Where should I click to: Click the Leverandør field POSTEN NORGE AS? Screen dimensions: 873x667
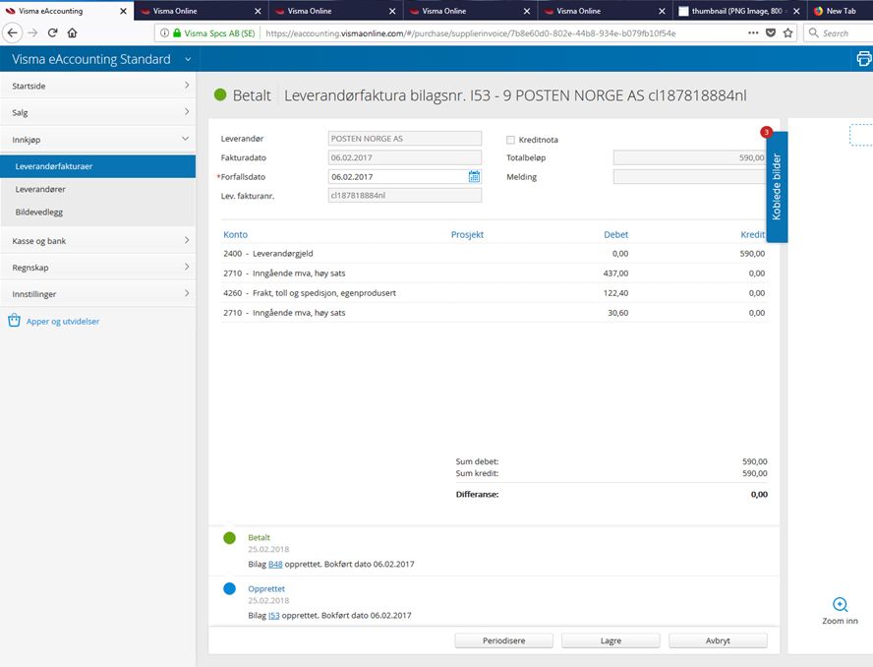pos(405,138)
